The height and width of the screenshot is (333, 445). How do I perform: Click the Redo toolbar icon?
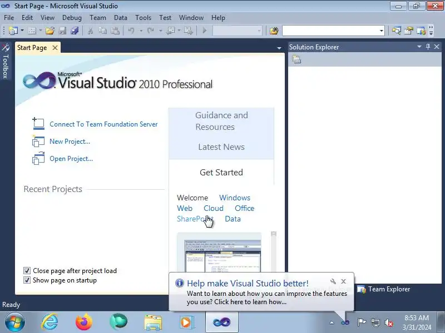tap(150, 31)
